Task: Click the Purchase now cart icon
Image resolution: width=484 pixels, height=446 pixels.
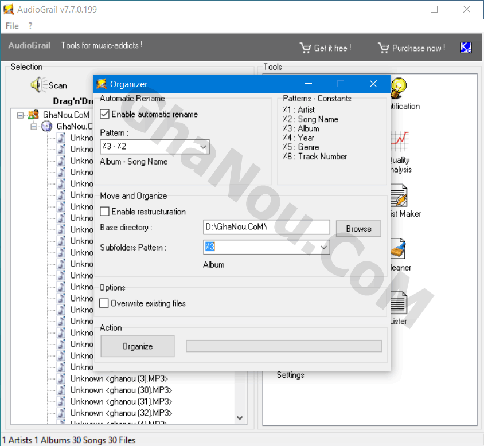Action: pyautogui.click(x=384, y=48)
